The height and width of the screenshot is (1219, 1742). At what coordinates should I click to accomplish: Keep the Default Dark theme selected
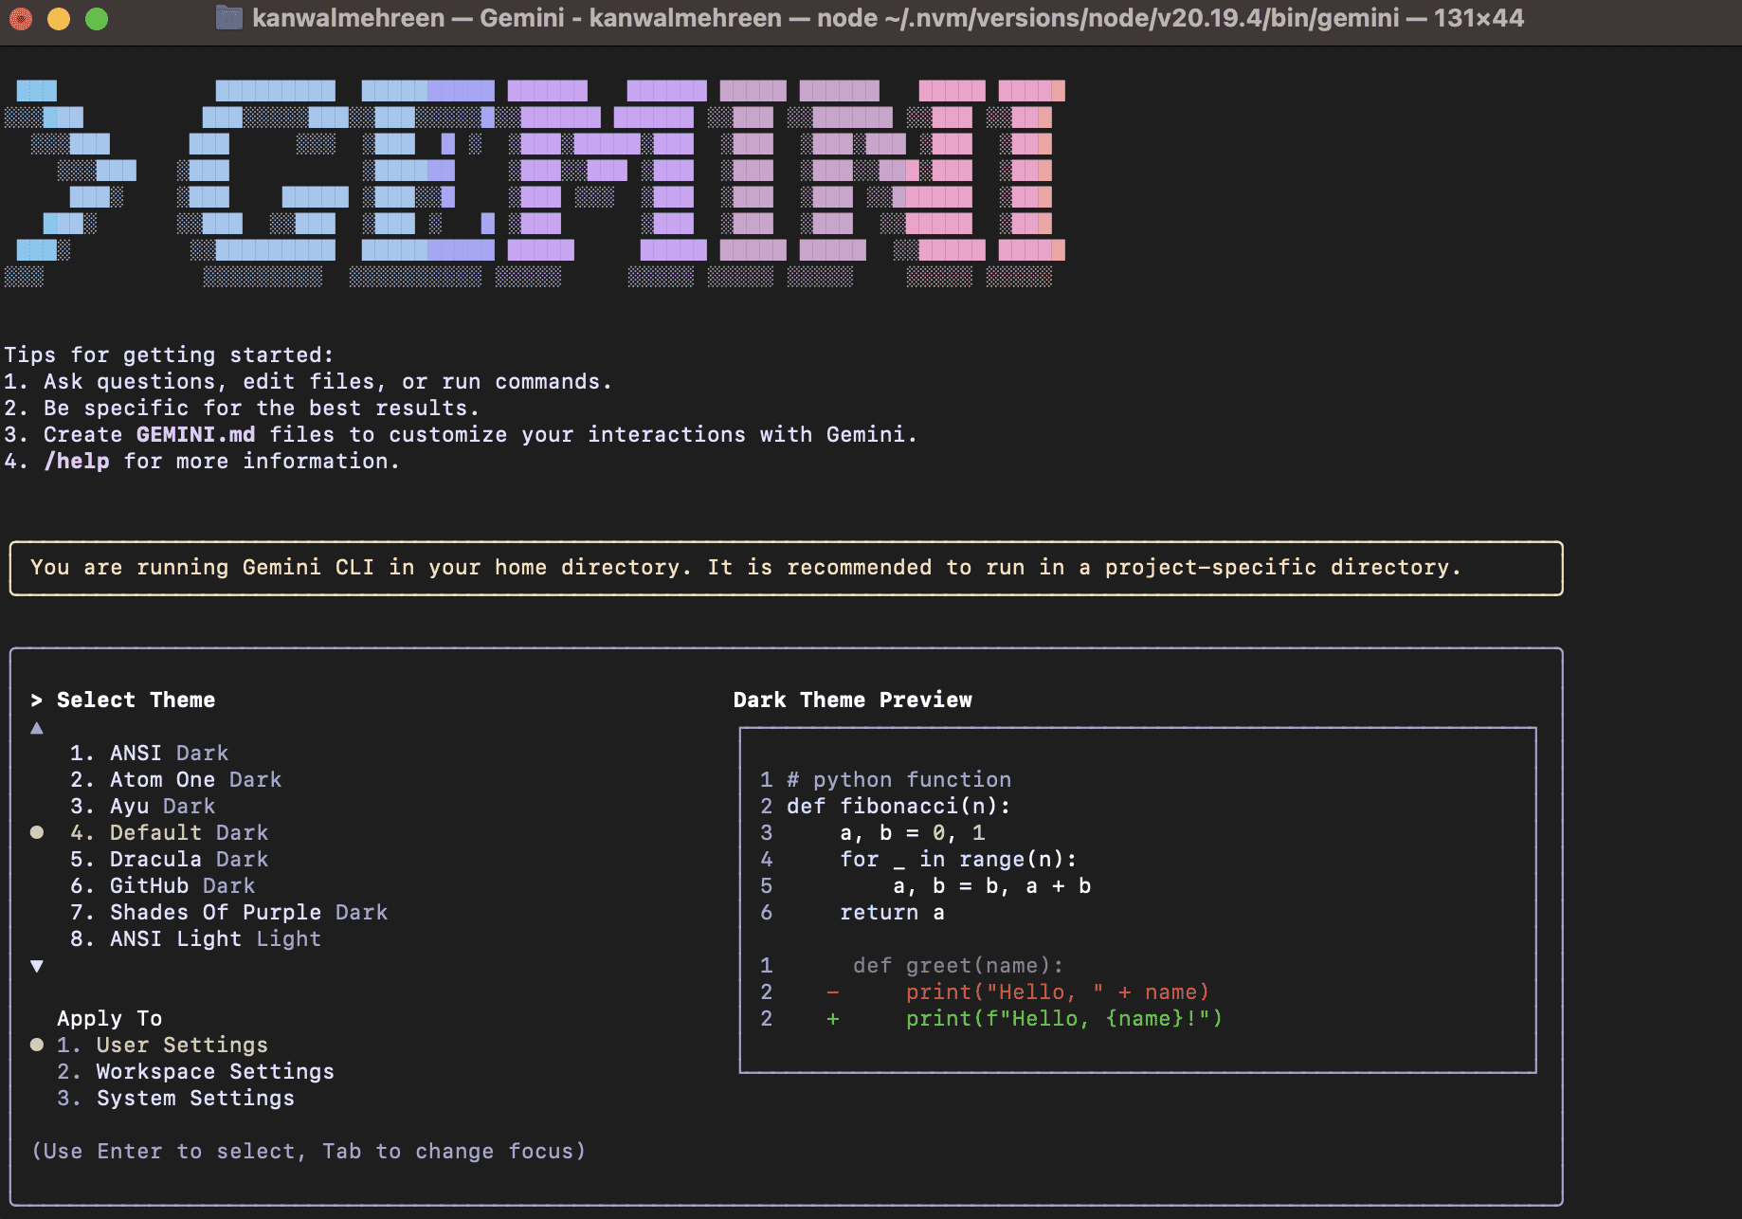pyautogui.click(x=188, y=832)
